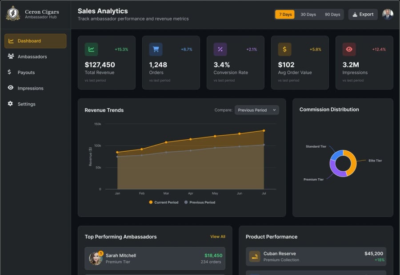Click the Jul data point on current period line

pos(264,130)
